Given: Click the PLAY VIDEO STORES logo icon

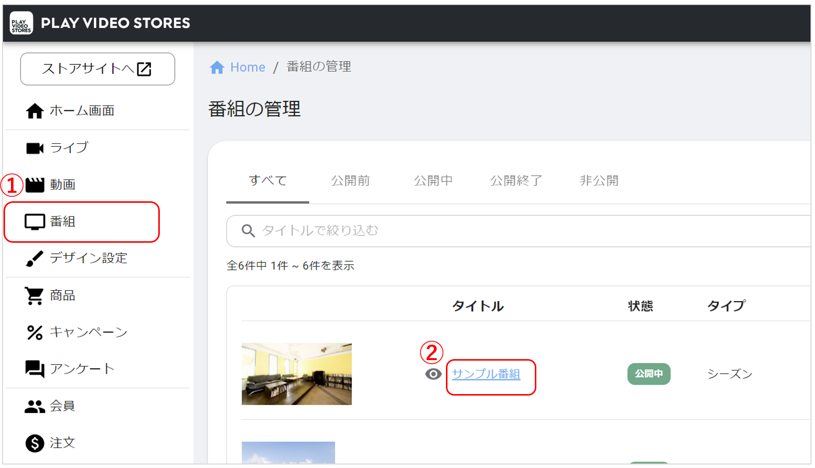Looking at the screenshot, I should tap(21, 23).
